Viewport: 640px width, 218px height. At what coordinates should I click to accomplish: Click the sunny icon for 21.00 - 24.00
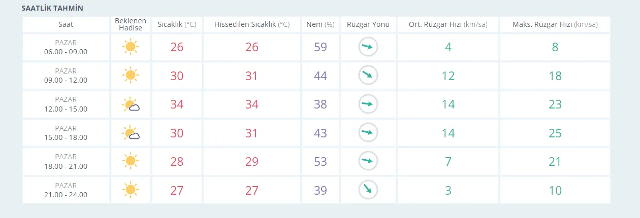click(131, 190)
